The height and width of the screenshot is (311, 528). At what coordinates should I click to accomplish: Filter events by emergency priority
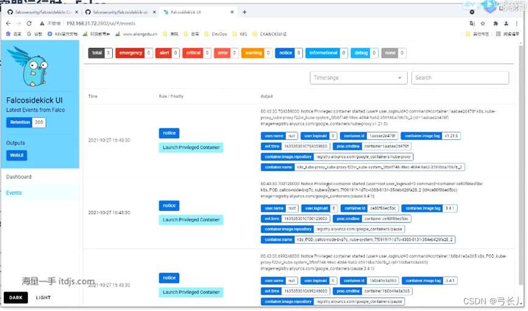coord(134,53)
